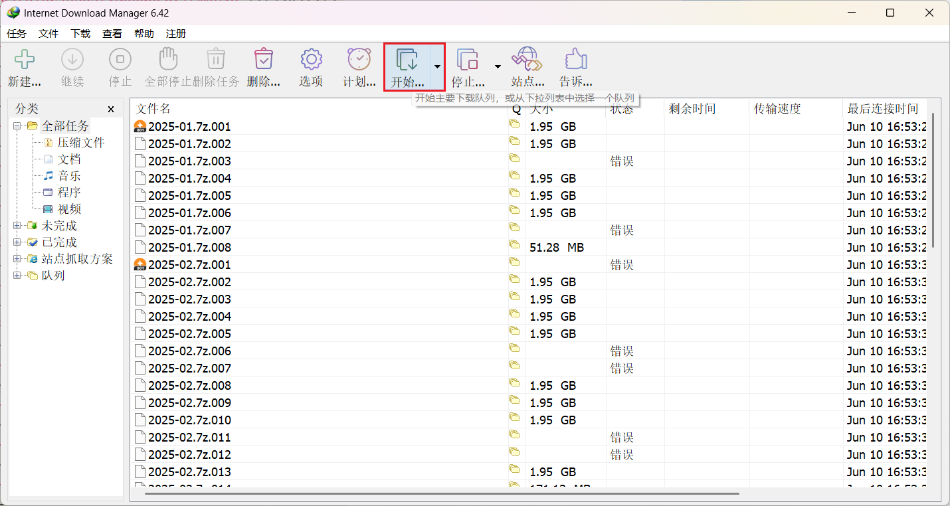The width and height of the screenshot is (950, 506).
Task: Click the 错误 status of 2025-02.7z.012
Action: pos(622,455)
